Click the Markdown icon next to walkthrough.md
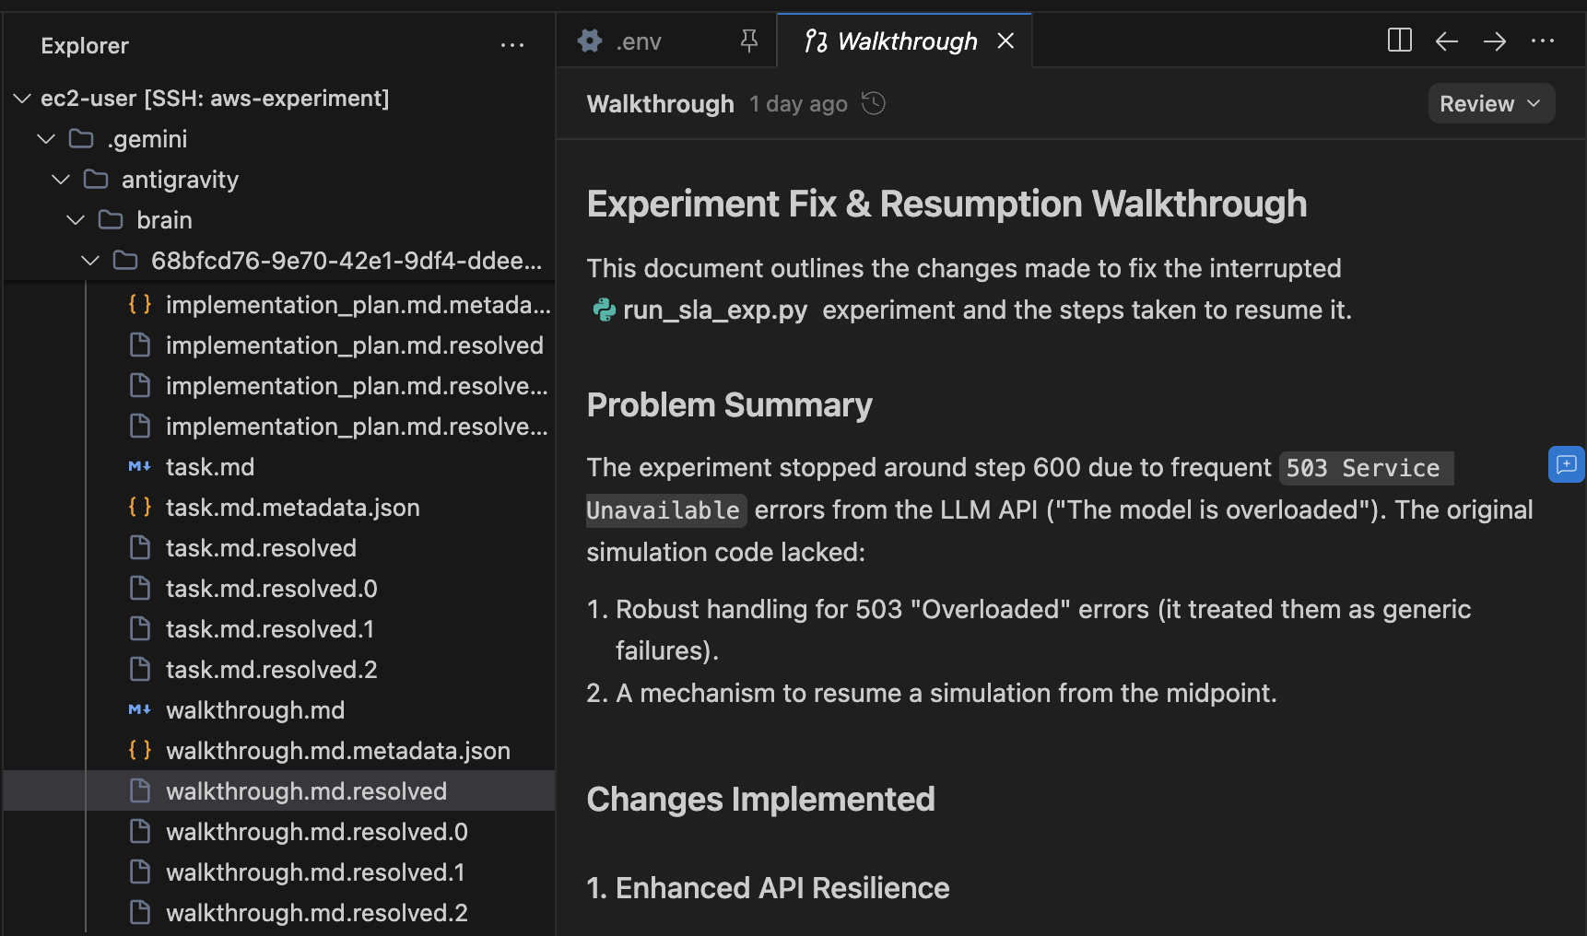The width and height of the screenshot is (1587, 936). coord(139,709)
